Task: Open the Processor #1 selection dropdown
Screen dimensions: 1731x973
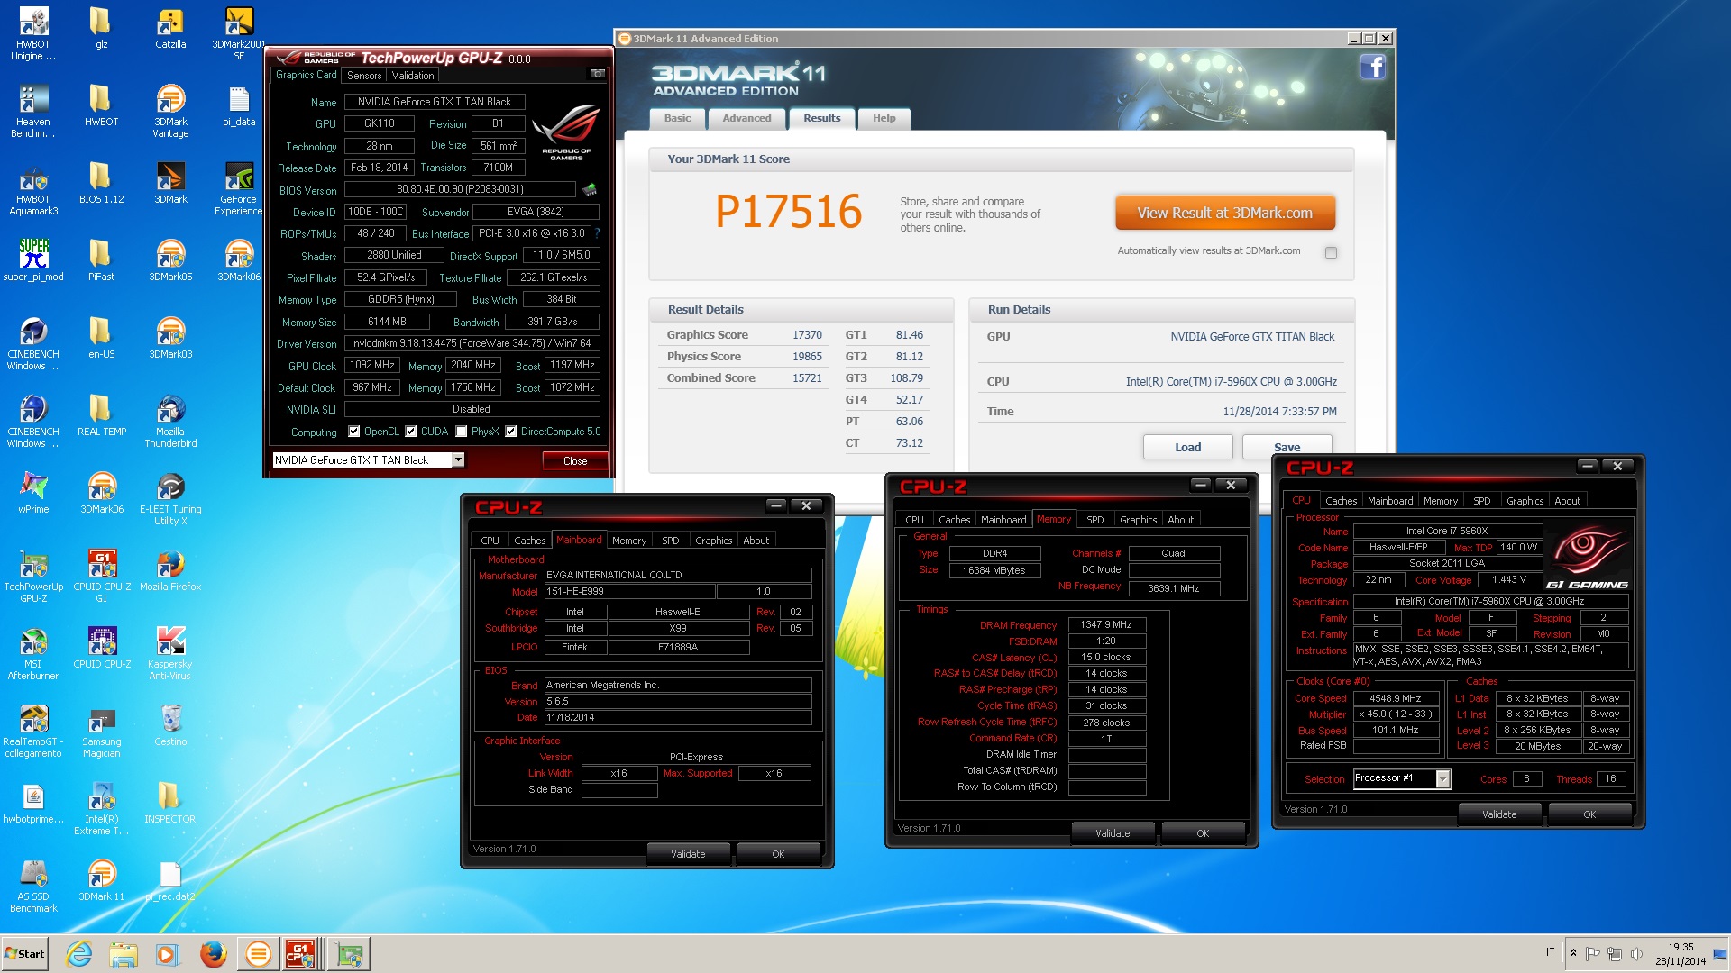Action: pyautogui.click(x=1442, y=778)
